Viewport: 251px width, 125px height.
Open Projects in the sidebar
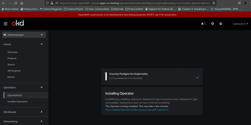click(12, 58)
